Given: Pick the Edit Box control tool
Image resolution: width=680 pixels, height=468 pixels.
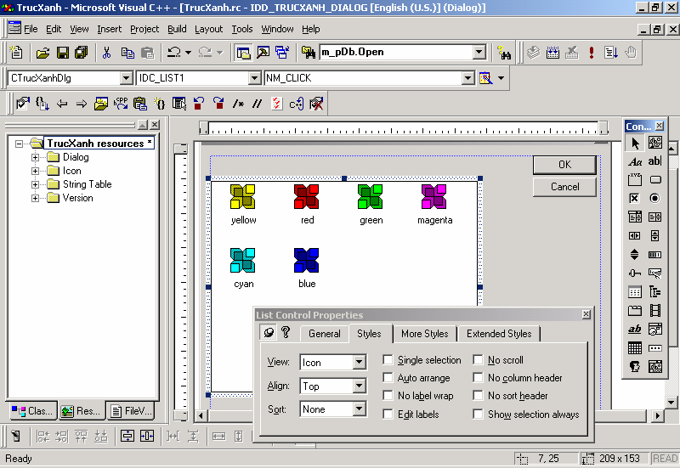Looking at the screenshot, I should point(654,161).
